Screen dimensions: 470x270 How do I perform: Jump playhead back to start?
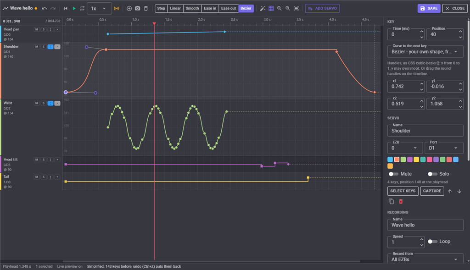tap(66, 8)
